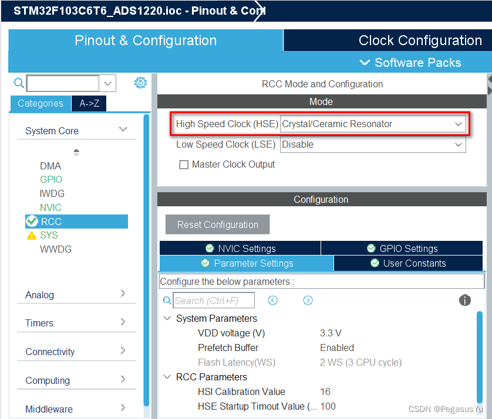492x419 pixels.
Task: Select the A->Z tab
Action: [89, 103]
